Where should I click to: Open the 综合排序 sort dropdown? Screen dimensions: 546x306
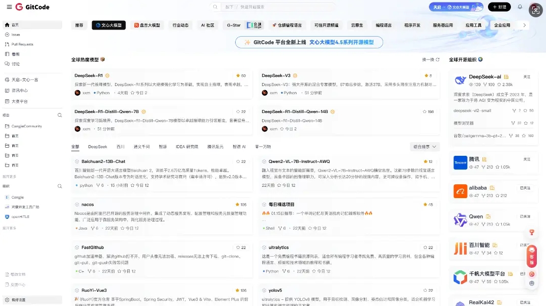pyautogui.click(x=424, y=147)
